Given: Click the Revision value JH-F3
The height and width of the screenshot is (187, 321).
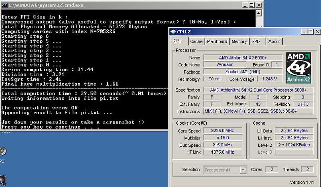Looking at the screenshot, I should pos(303,104).
